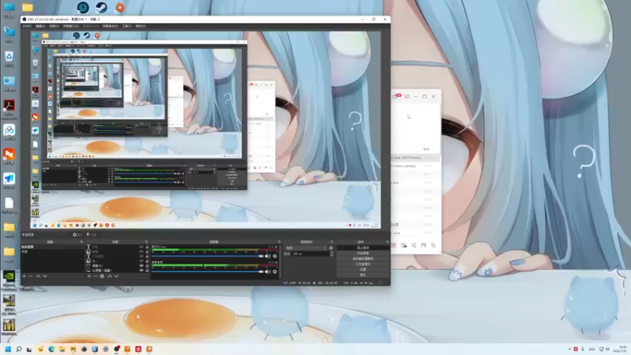Adjust transition duration stepper arrows

coord(331,254)
